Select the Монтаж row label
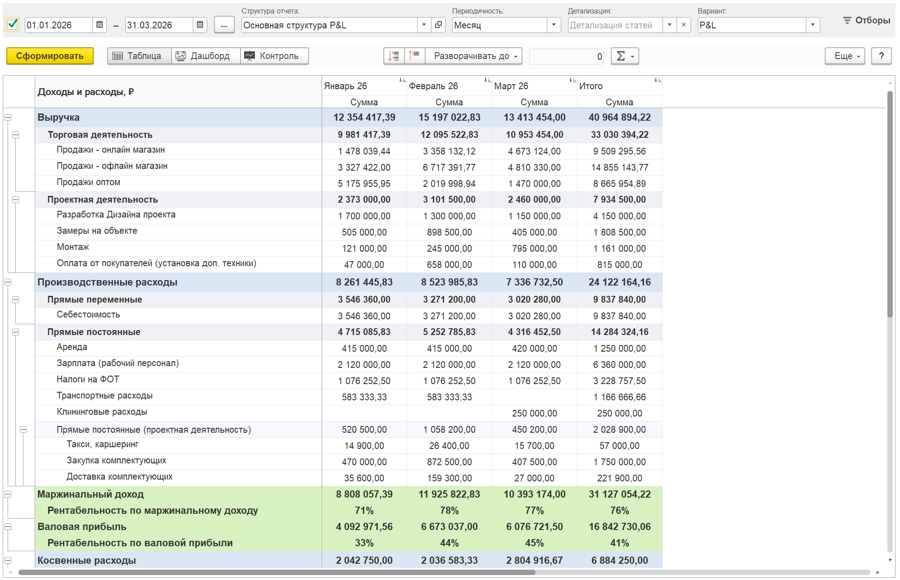 73,247
